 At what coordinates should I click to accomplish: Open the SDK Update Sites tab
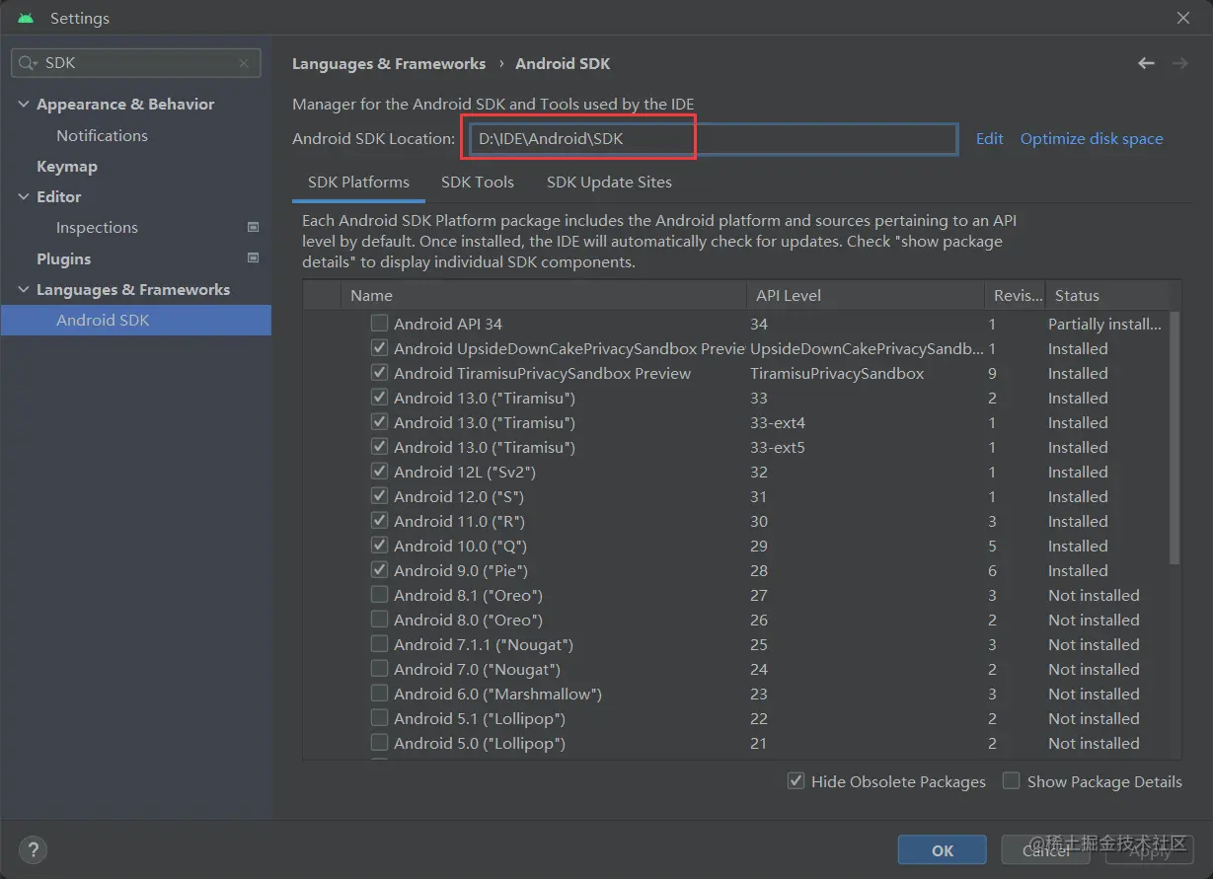[609, 183]
